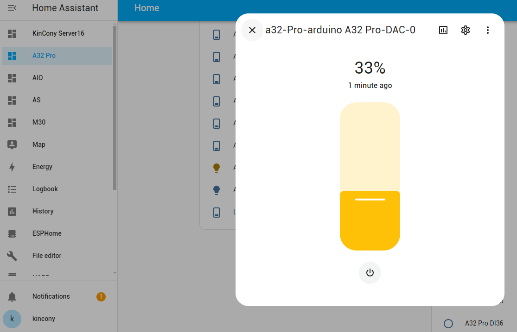This screenshot has height=332, width=517.
Task: Open the History panel
Action: (x=43, y=211)
